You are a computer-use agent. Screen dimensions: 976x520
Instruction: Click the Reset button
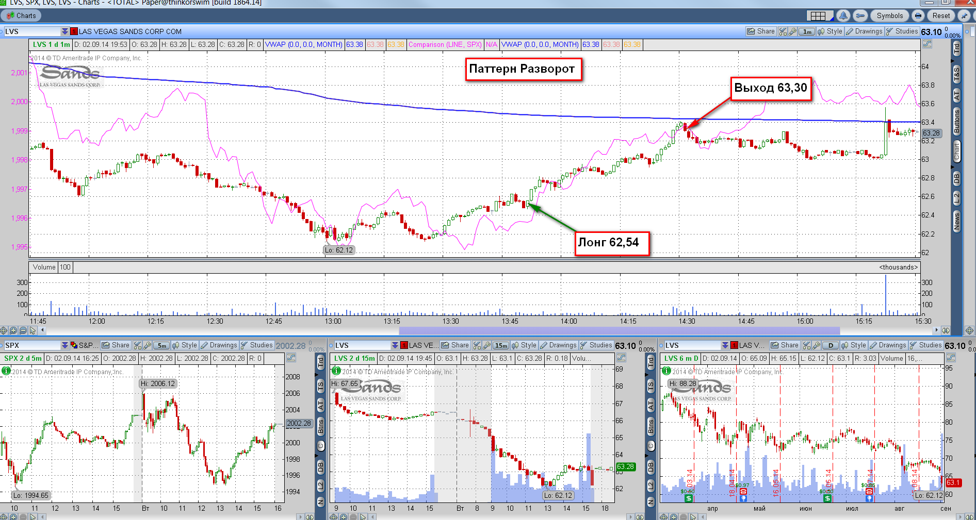tap(941, 15)
